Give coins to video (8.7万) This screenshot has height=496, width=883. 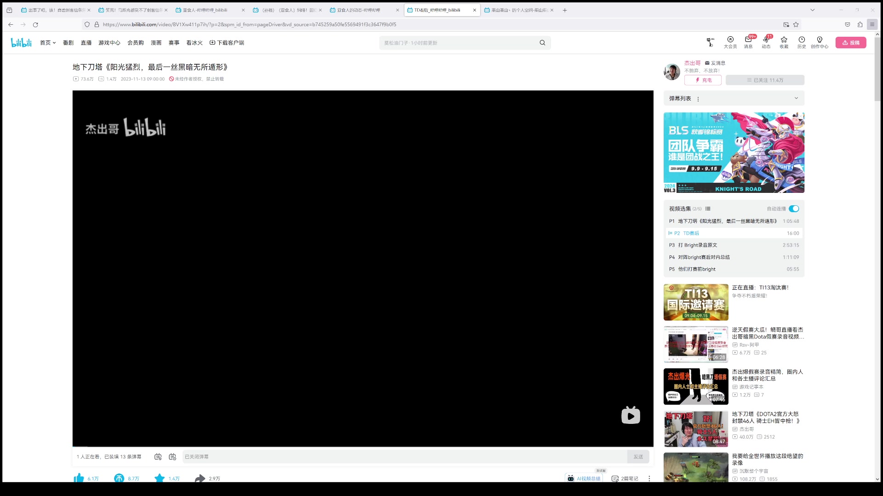tap(126, 478)
